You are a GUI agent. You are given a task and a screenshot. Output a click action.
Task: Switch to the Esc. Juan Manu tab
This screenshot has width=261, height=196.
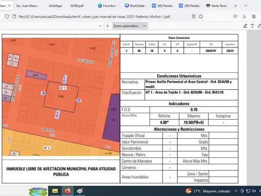27,6
